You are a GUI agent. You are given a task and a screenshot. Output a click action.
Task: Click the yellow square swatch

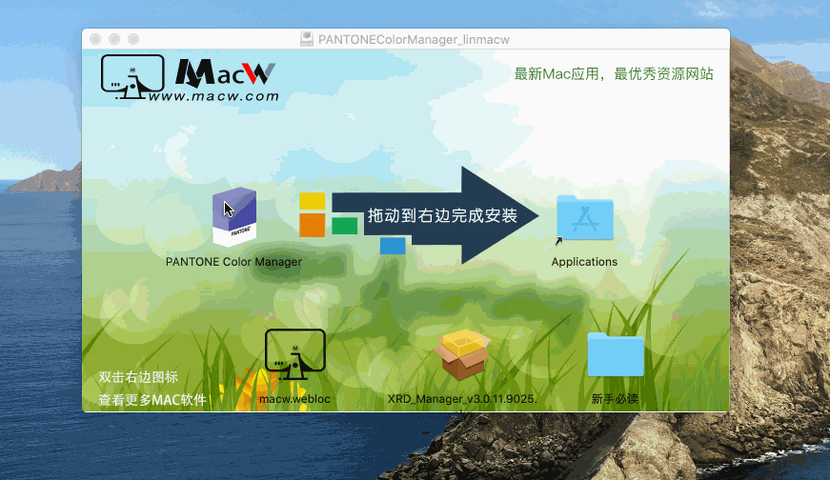tap(313, 201)
